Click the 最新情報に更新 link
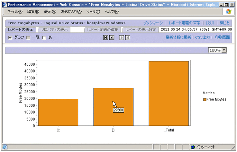The image size is (237, 152). (178, 37)
